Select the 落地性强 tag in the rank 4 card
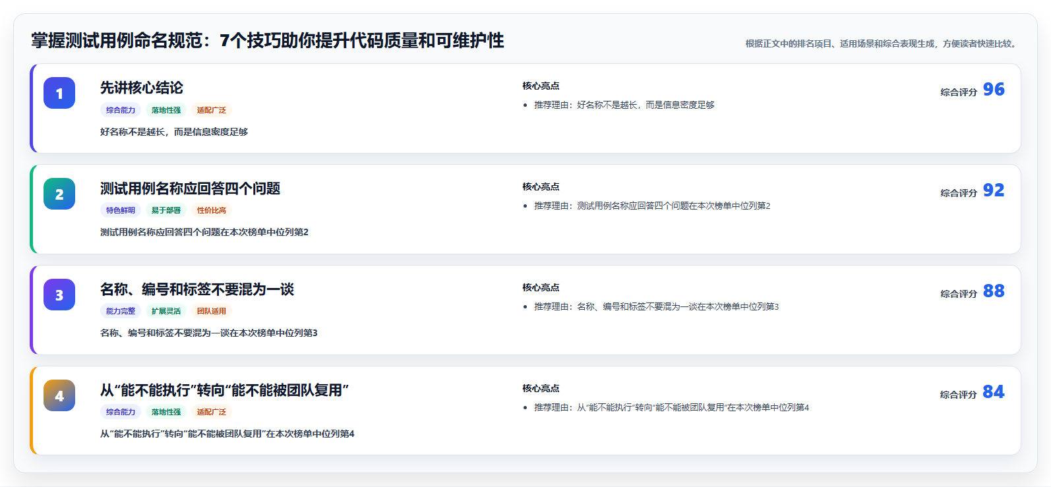 [166, 412]
